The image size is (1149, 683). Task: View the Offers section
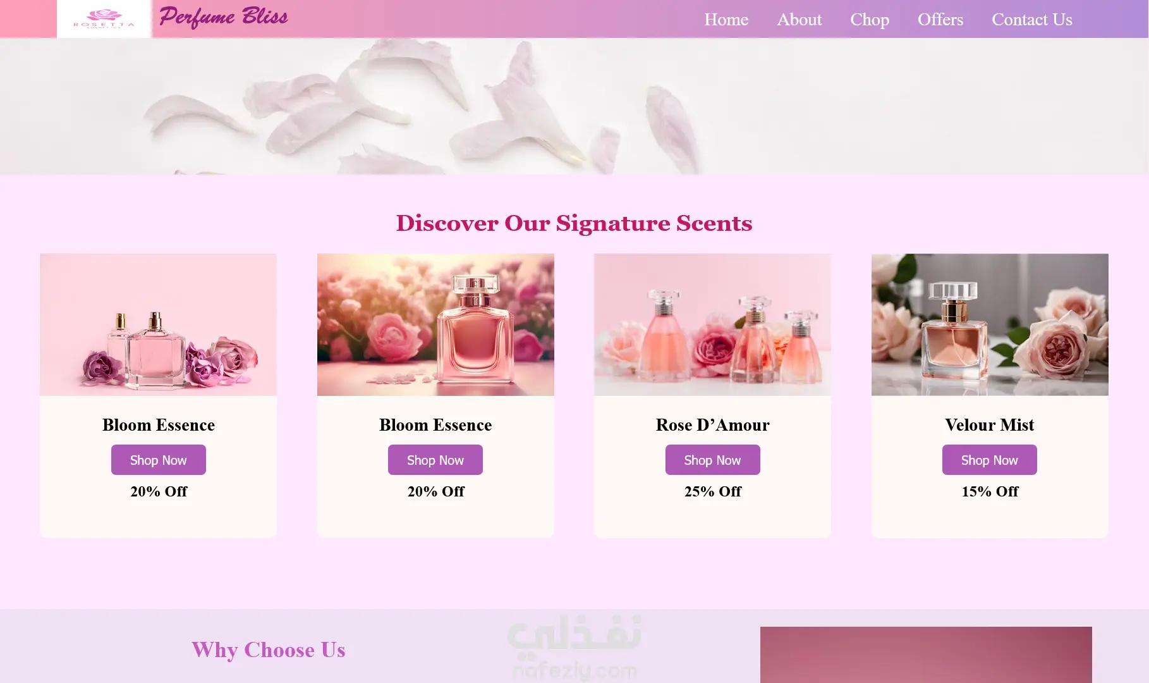[x=940, y=20]
